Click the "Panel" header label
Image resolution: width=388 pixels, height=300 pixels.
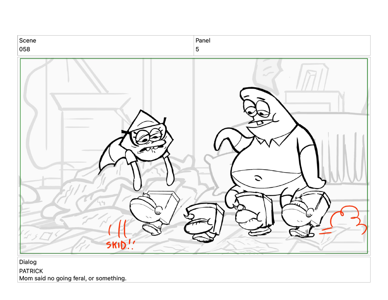pos(203,41)
